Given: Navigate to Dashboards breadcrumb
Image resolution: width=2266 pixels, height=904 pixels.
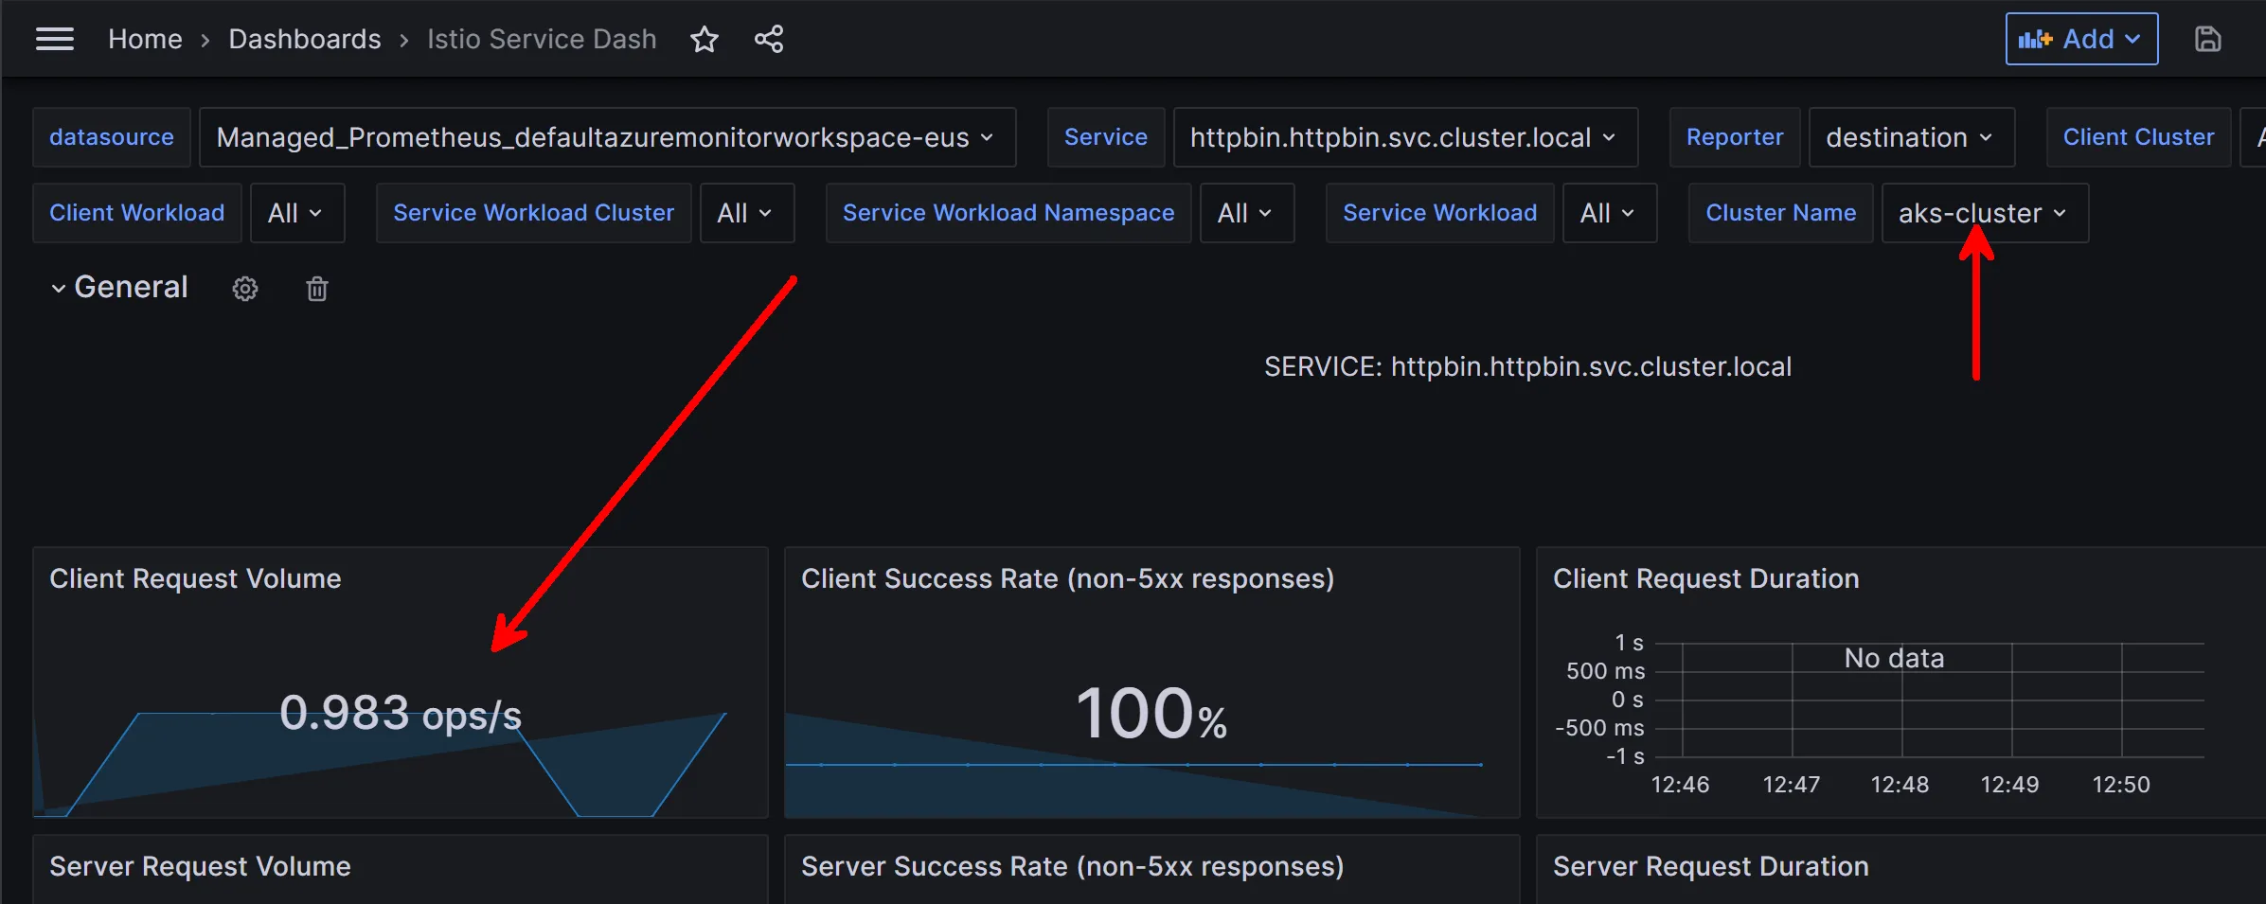Looking at the screenshot, I should point(304,39).
